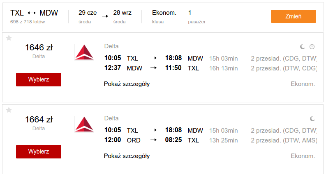Select the 28 wrz return date field
326x174 pixels.
click(x=122, y=16)
